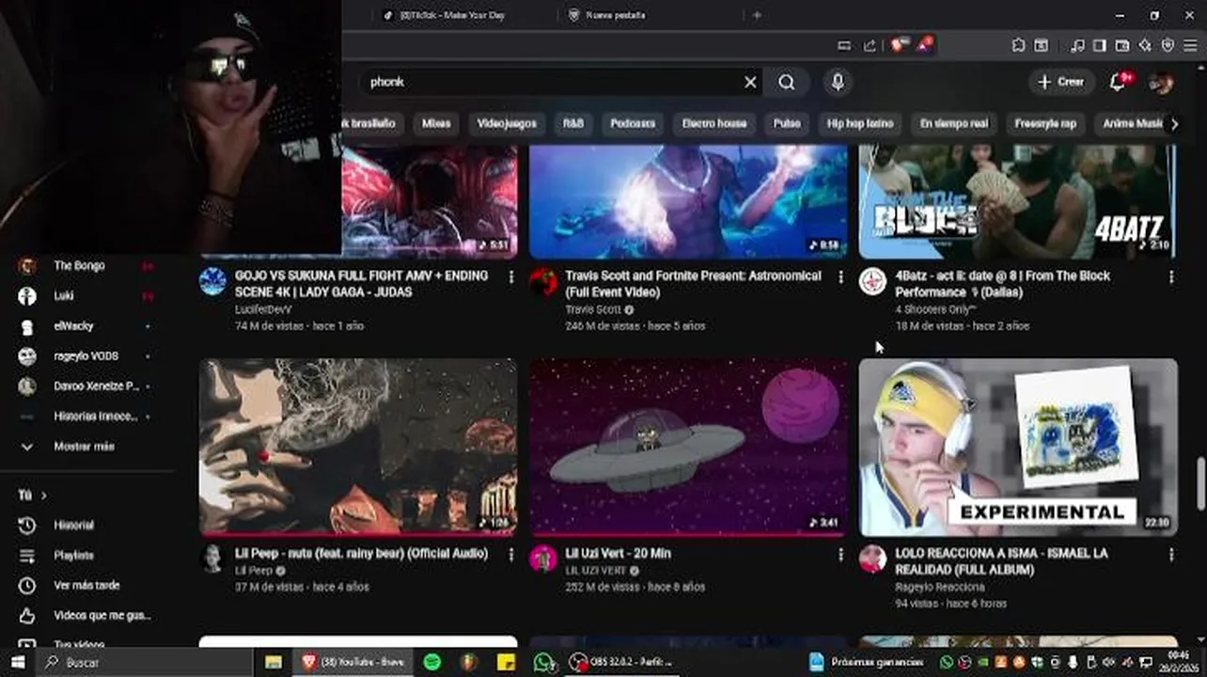Open GOJO VS SUKUNA FULL FIGHT title

click(362, 284)
